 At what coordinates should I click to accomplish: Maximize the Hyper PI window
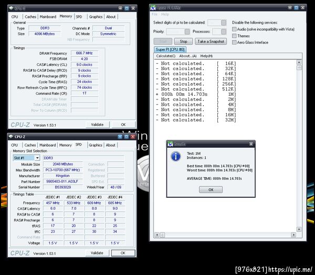(x=296, y=8)
